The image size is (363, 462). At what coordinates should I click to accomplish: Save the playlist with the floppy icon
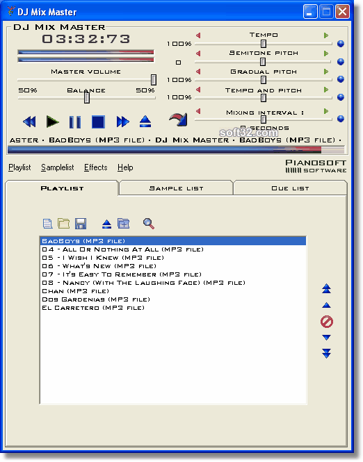pyautogui.click(x=81, y=224)
